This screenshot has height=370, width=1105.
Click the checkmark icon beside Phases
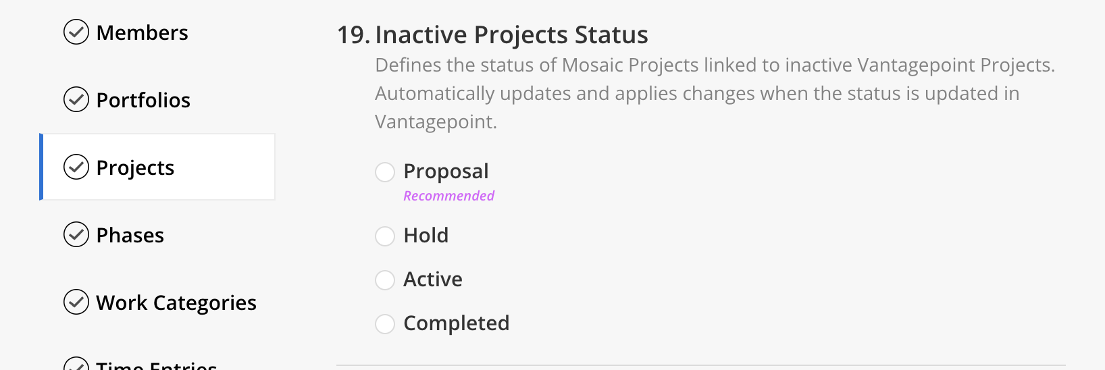point(76,234)
